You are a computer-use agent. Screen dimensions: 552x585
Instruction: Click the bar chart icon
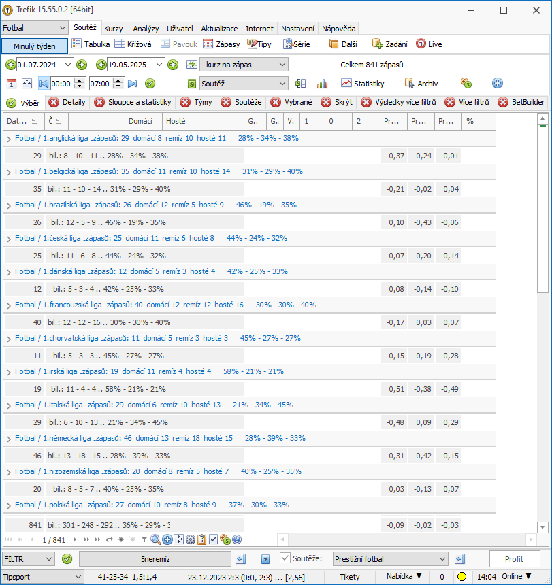322,84
